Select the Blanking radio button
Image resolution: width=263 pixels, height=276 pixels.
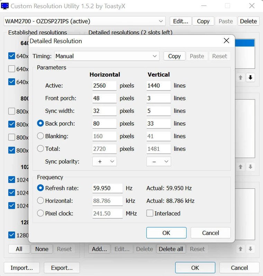(40, 136)
